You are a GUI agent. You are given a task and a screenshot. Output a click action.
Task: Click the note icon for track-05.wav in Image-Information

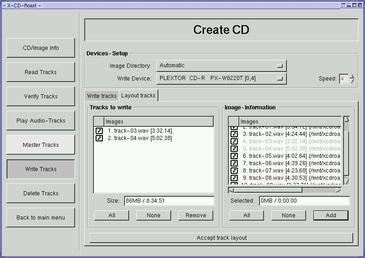coord(234,156)
